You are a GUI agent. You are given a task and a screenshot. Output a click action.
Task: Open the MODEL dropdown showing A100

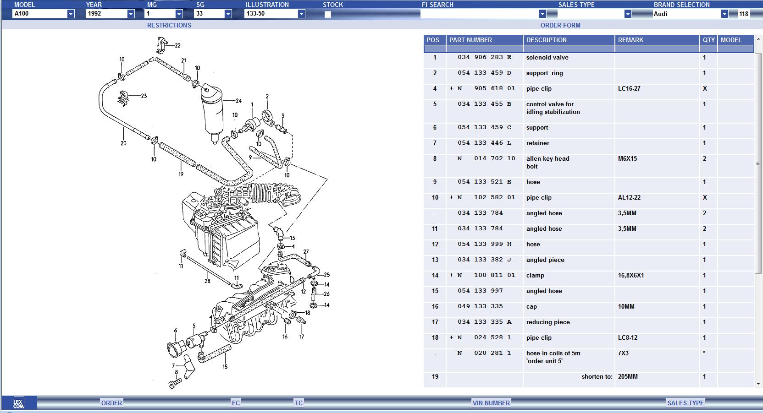(71, 14)
